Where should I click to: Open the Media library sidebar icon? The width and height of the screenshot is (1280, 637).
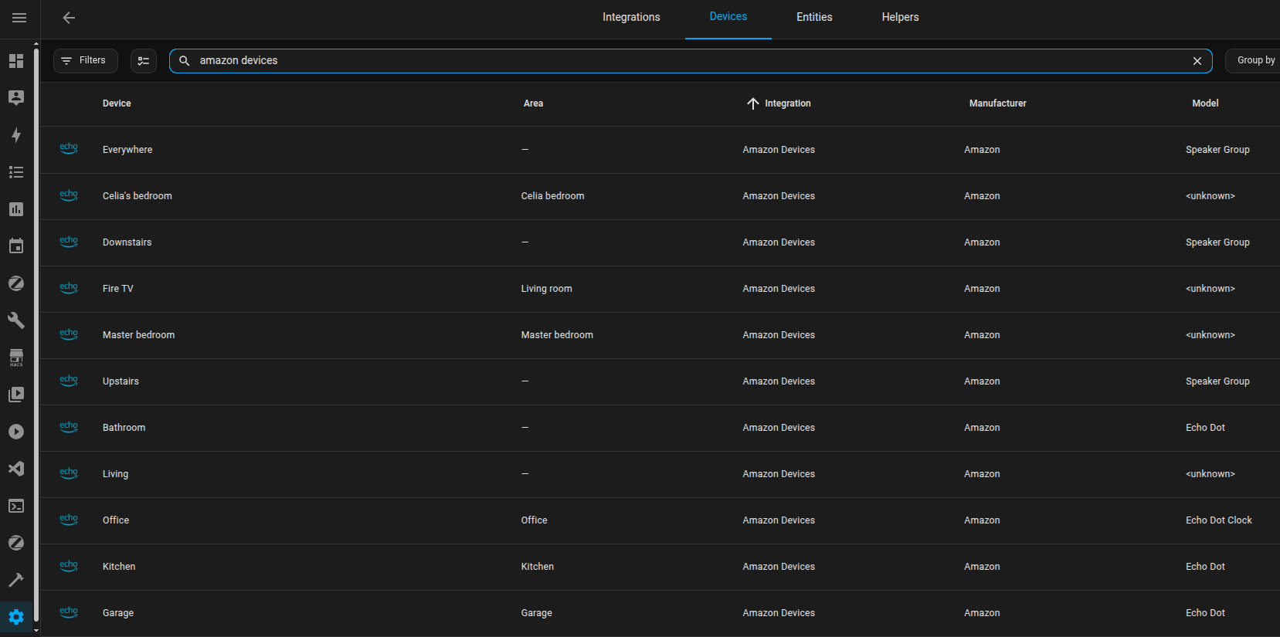tap(16, 395)
